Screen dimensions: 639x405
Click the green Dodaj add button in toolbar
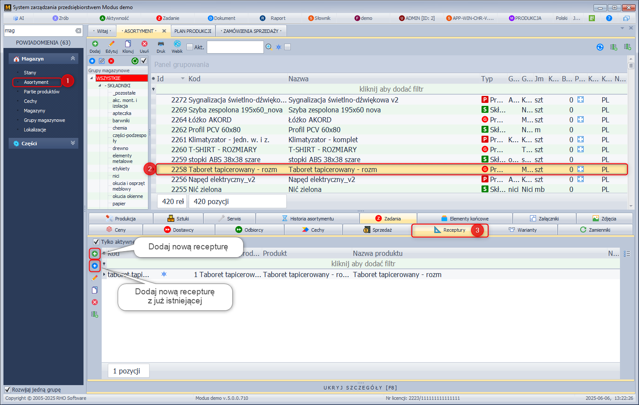[x=95, y=44]
